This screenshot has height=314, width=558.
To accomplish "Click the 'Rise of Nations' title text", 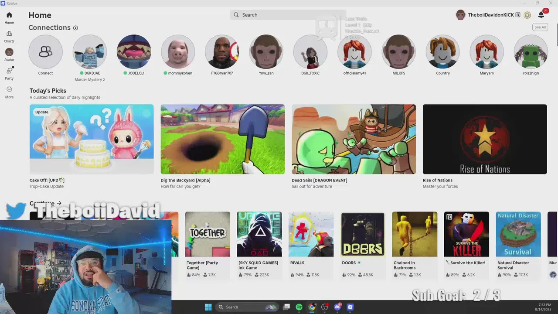I will click(438, 180).
